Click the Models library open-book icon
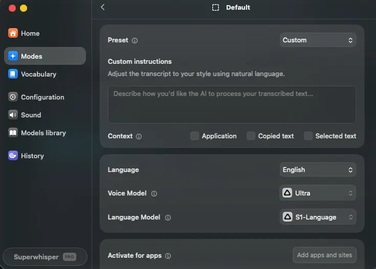Image resolution: width=376 pixels, height=269 pixels. 13,133
